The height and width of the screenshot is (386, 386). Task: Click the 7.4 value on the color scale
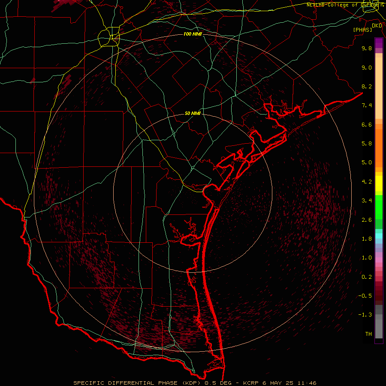click(367, 106)
